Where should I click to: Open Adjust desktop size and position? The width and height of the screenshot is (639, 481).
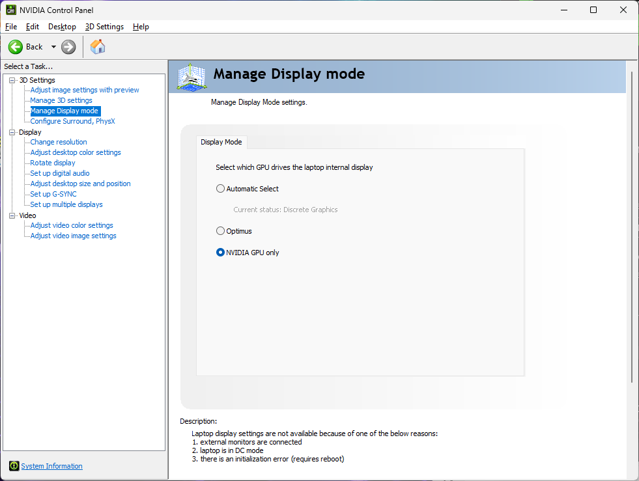pos(80,184)
